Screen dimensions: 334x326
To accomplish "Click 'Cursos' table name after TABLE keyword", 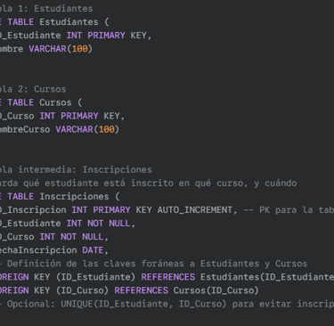I will coord(55,102).
